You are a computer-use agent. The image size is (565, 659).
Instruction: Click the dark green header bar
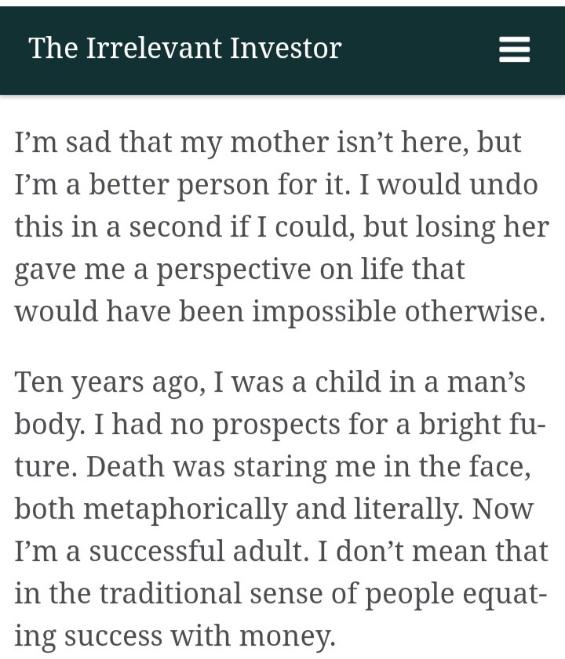point(424,50)
